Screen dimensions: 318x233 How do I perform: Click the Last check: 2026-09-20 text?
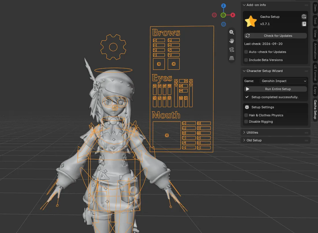click(x=263, y=44)
